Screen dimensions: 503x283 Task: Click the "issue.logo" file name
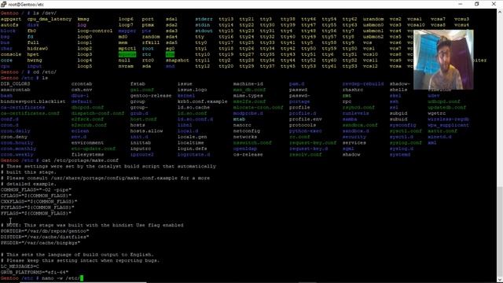pyautogui.click(x=192, y=90)
